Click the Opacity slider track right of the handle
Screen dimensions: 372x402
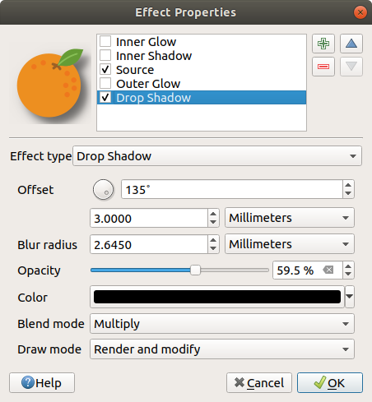coord(235,270)
